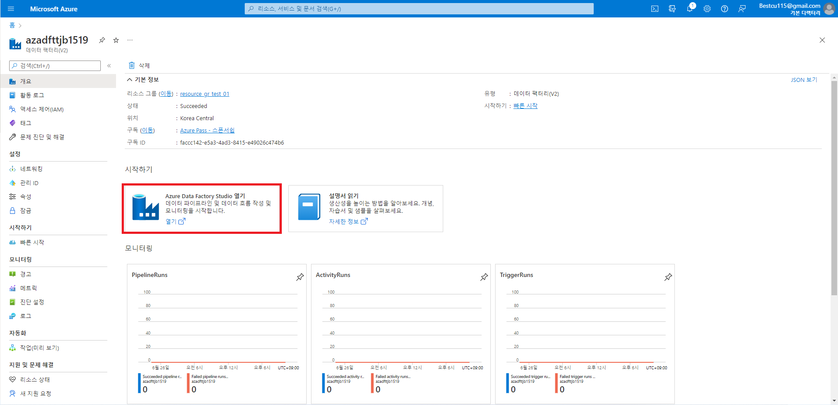The height and width of the screenshot is (405, 838).
Task: Focus the top resource search box
Action: tap(419, 9)
